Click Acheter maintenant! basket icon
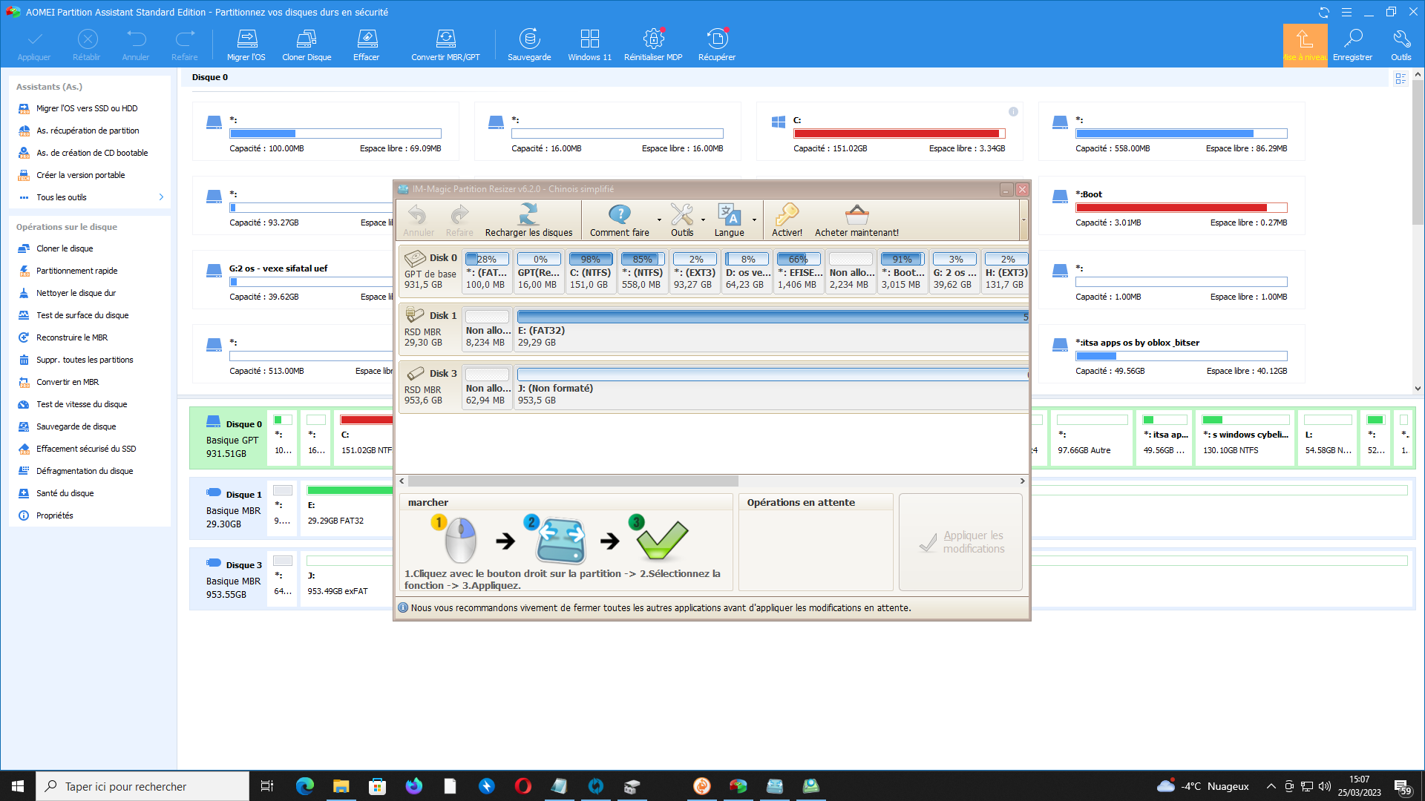1425x801 pixels. (856, 220)
